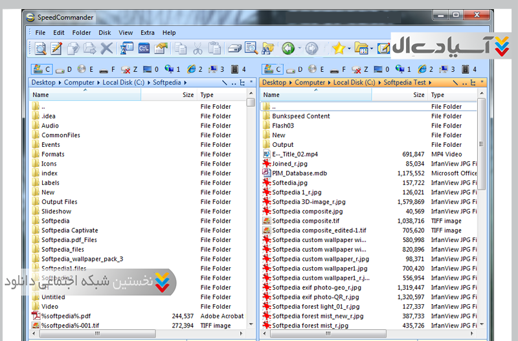Screen dimensions: 518x341
Task: Open the Extra menu
Action: point(148,32)
